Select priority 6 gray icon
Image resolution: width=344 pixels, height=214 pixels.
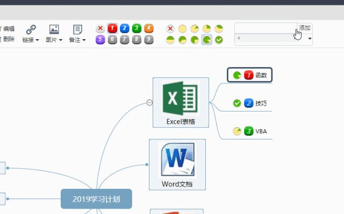tap(112, 40)
